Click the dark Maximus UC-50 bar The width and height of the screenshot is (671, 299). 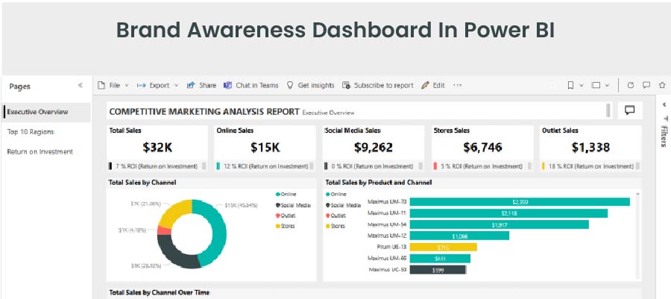(x=438, y=270)
